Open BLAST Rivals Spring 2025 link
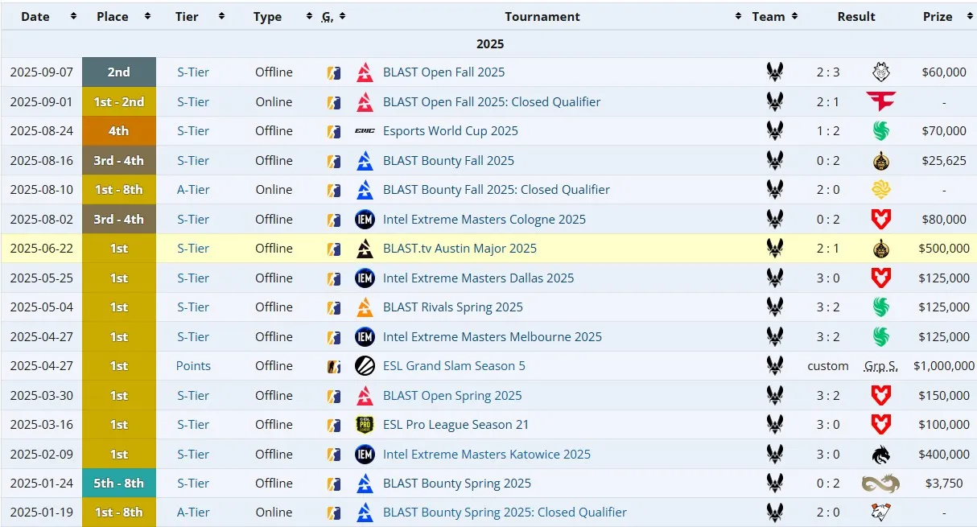Image resolution: width=977 pixels, height=527 pixels. click(453, 307)
